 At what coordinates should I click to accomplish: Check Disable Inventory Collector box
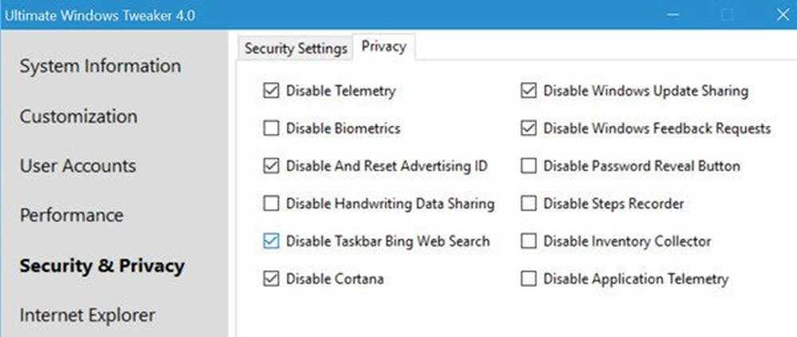tap(528, 241)
